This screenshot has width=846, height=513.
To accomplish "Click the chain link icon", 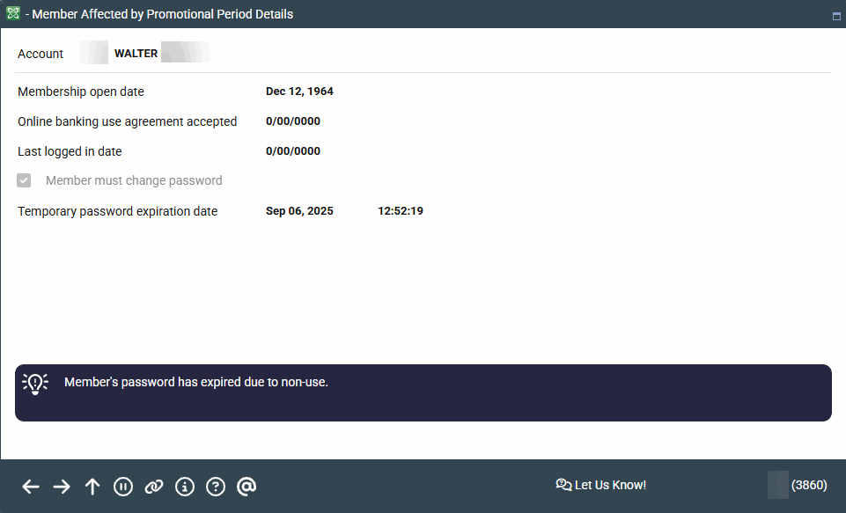I will point(154,487).
